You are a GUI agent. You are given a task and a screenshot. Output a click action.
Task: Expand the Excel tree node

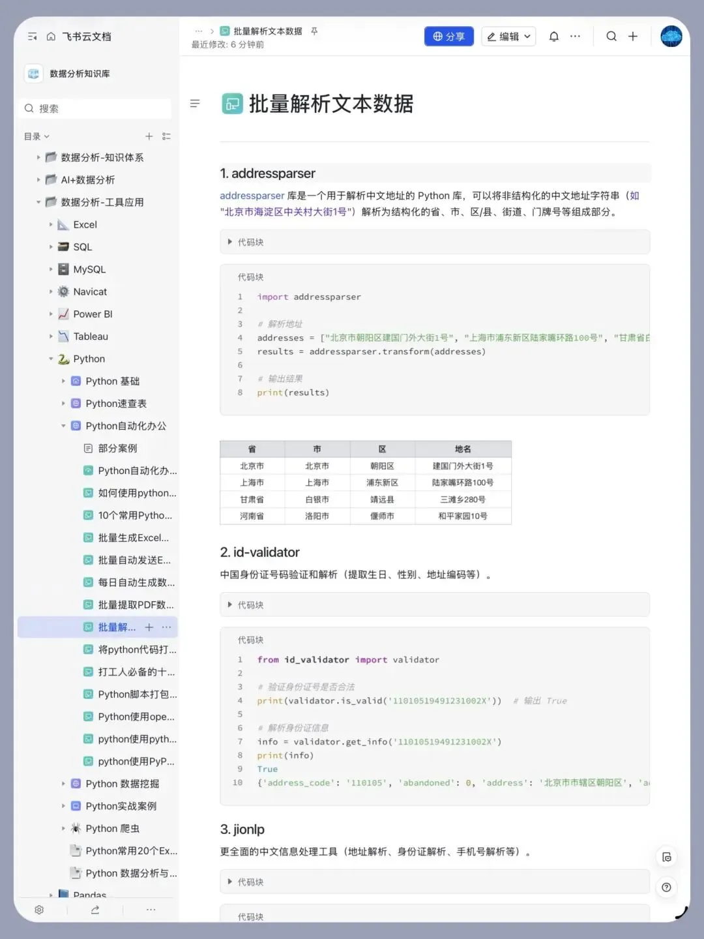[51, 224]
